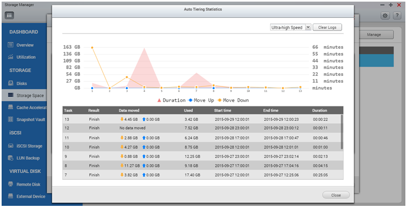Click the 17.40 GB used value
This screenshot has width=407, height=208.
coord(192,175)
